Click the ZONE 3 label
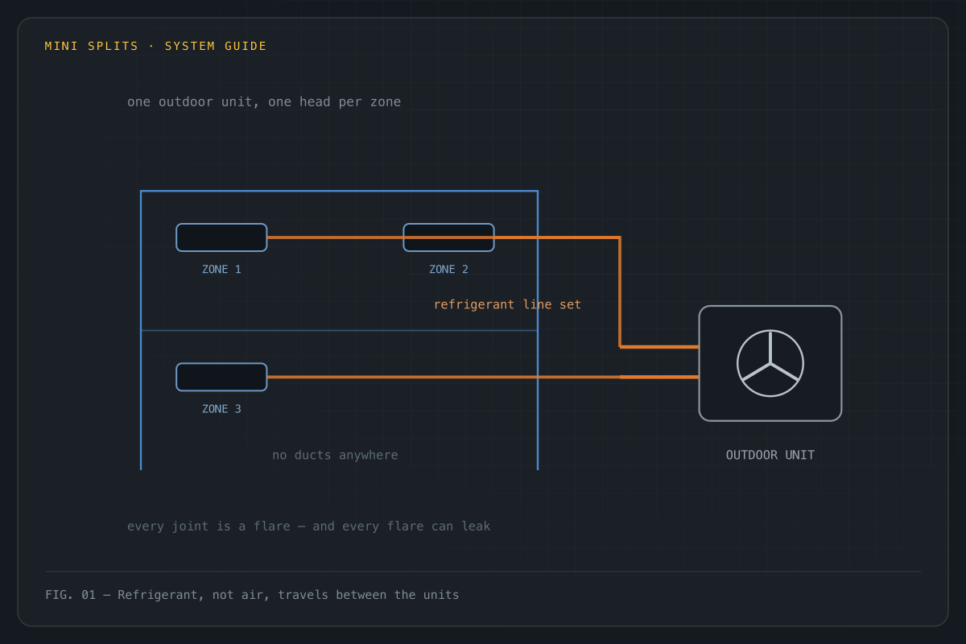 (221, 409)
